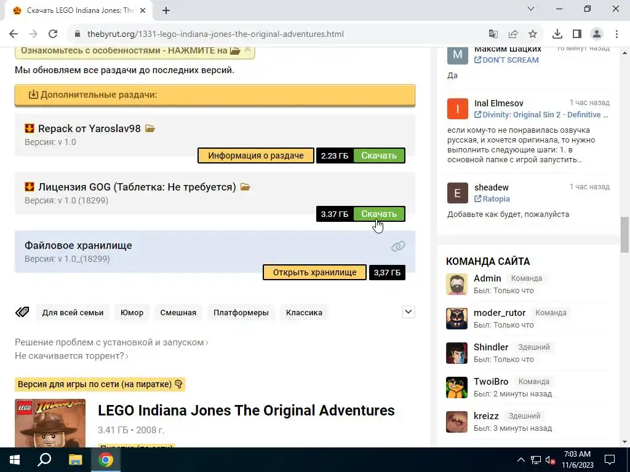Open tab search chevron
Screen dimensions: 630x472
click(531, 9)
